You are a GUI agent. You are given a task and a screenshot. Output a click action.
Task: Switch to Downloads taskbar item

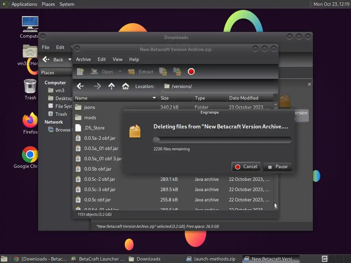tap(145, 259)
